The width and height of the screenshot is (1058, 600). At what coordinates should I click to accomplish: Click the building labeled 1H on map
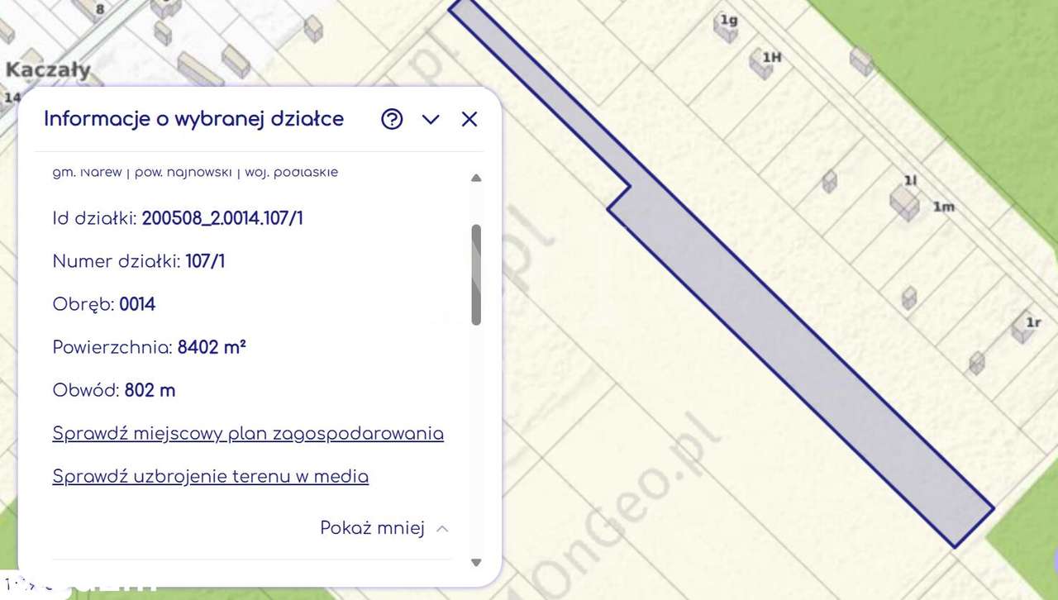pos(761,63)
